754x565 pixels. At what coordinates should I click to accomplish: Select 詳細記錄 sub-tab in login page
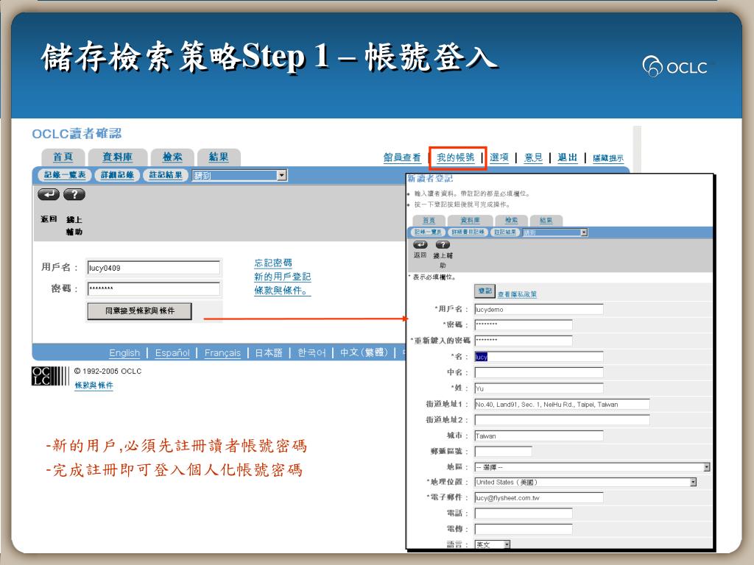[117, 175]
